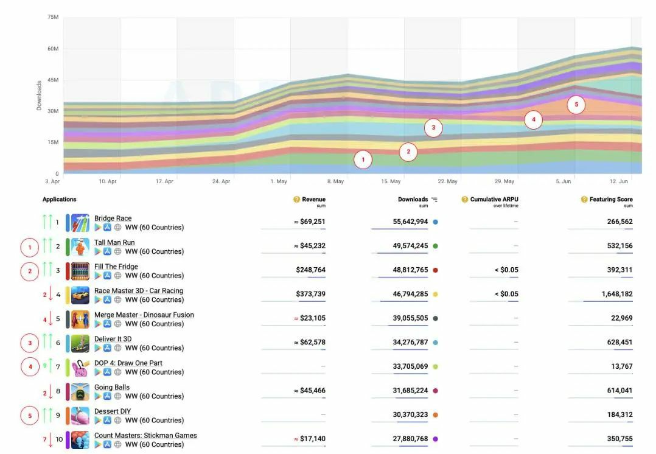656x454 pixels.
Task: Open the Merge Master app icon
Action: pos(80,320)
